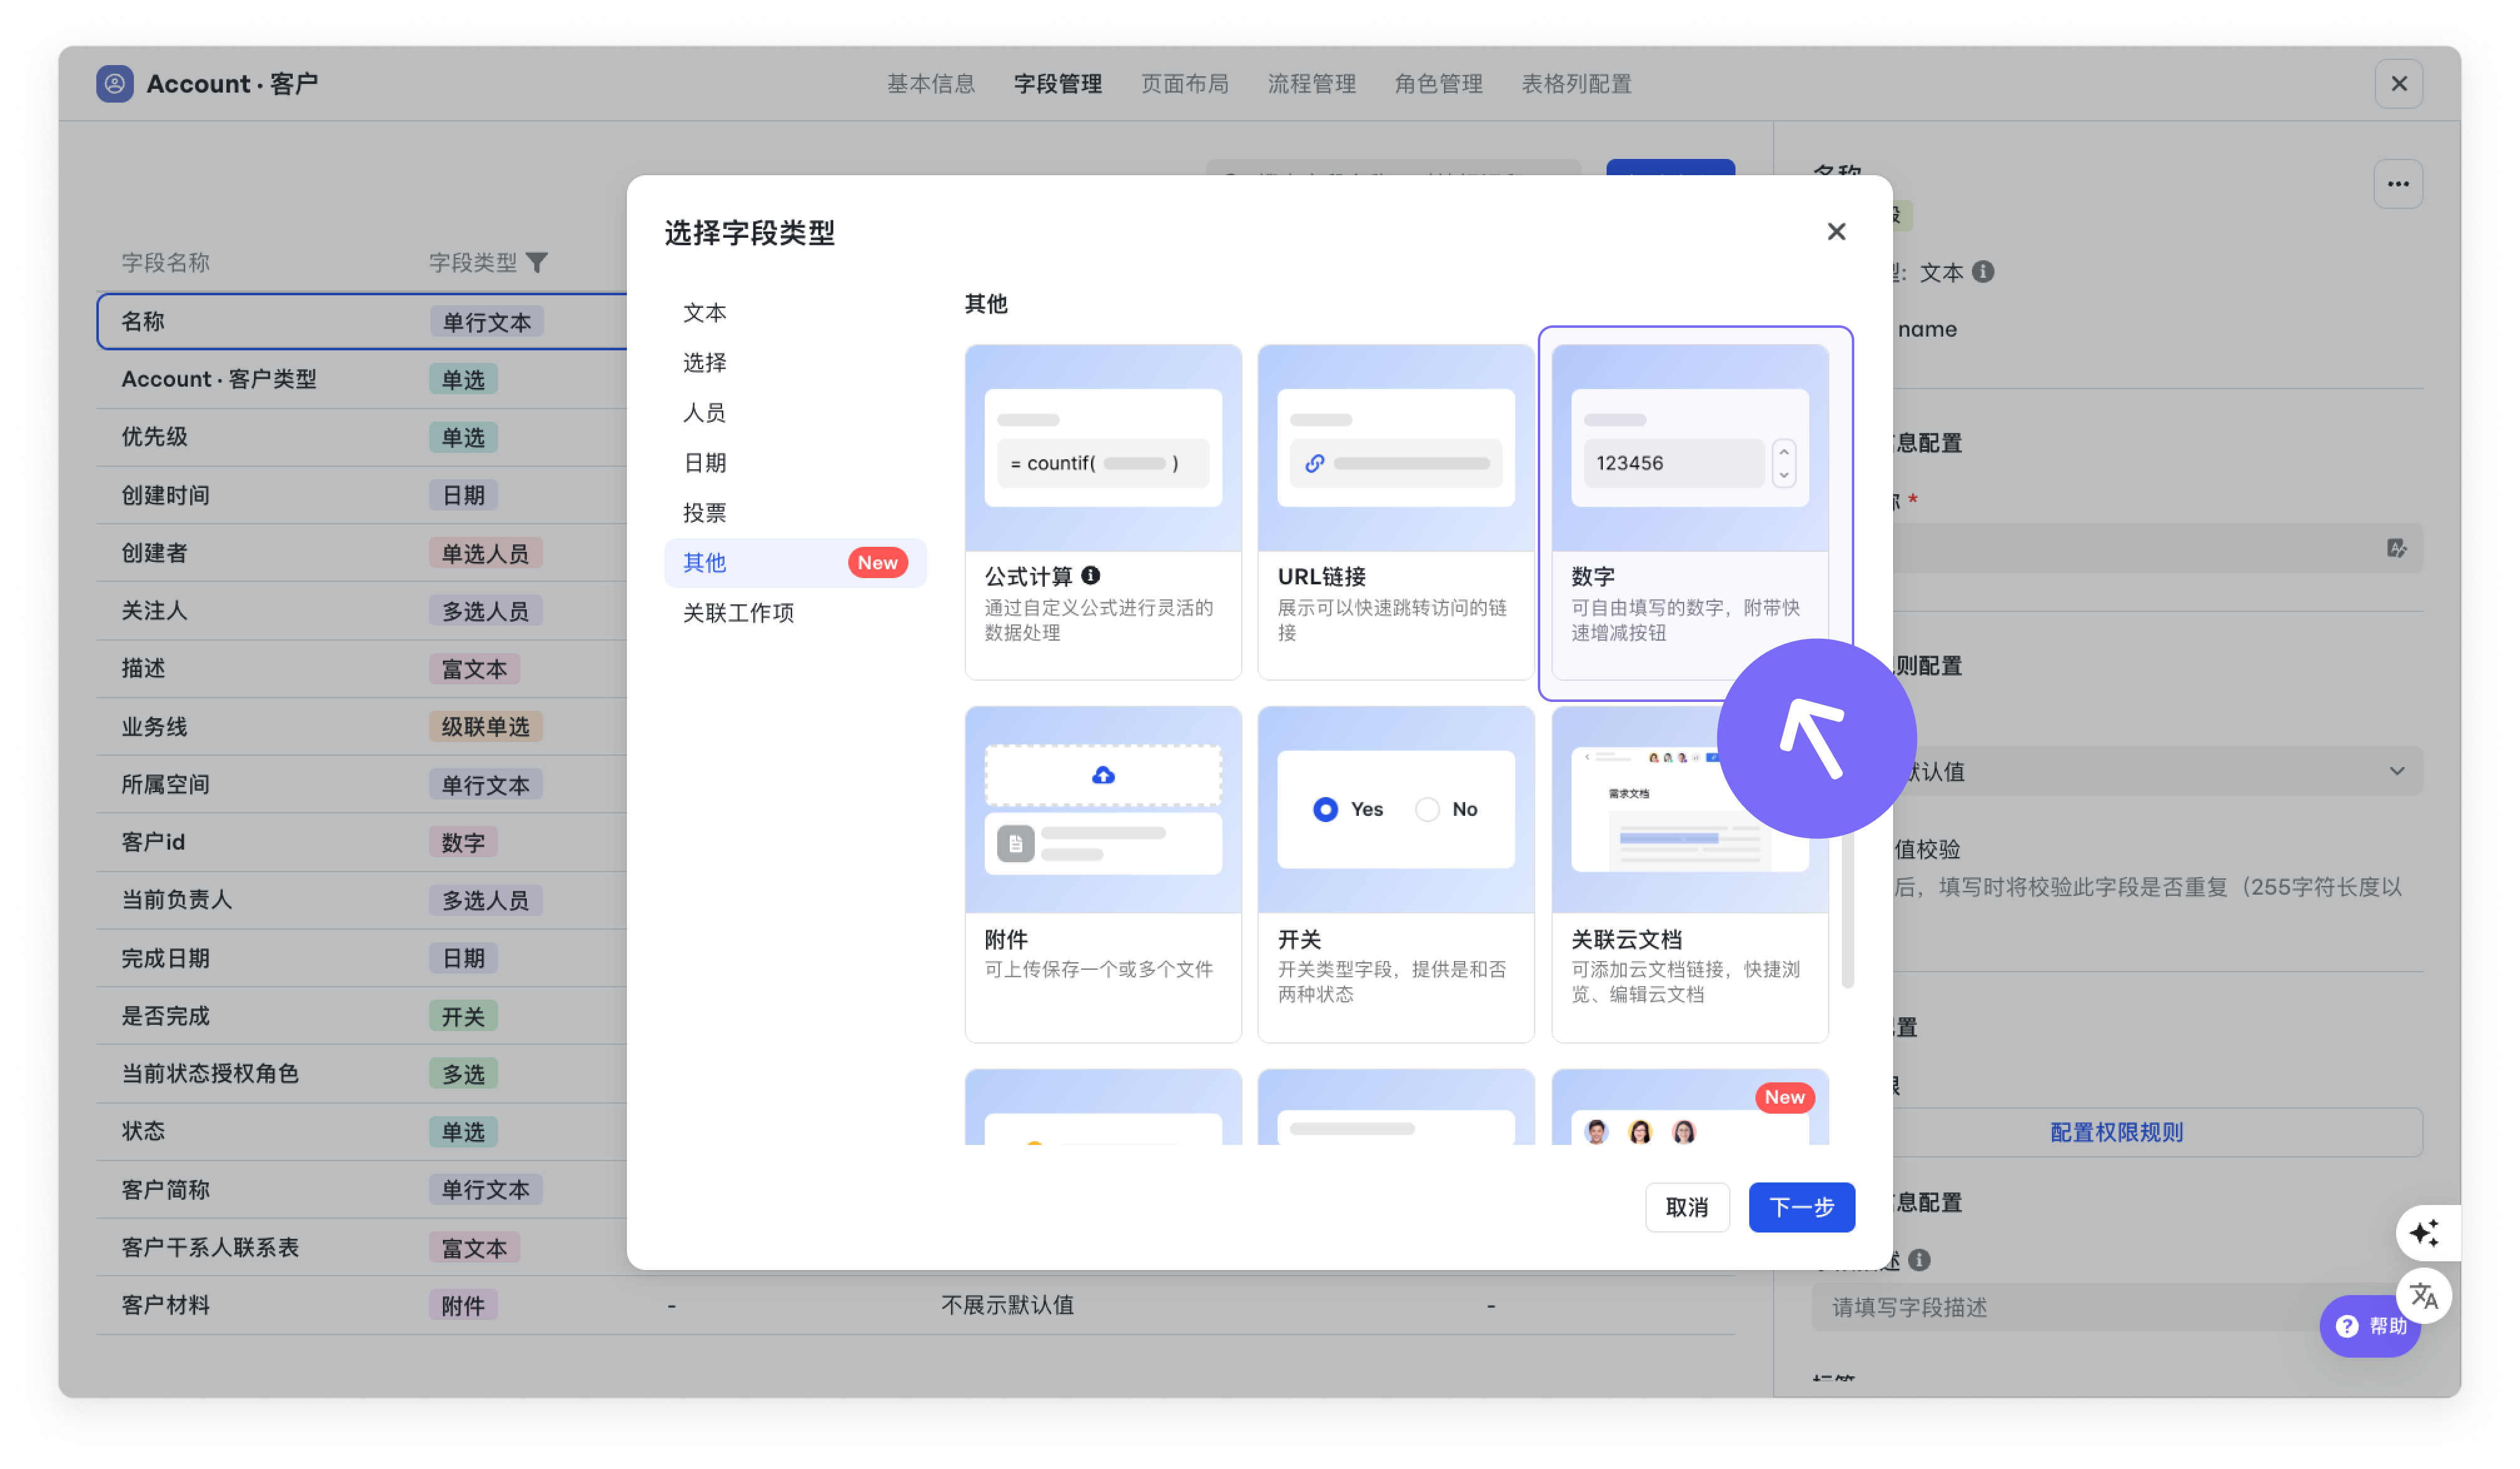Select 日期 category in dialog sidebar
Image resolution: width=2520 pixels, height=1469 pixels.
(x=795, y=463)
